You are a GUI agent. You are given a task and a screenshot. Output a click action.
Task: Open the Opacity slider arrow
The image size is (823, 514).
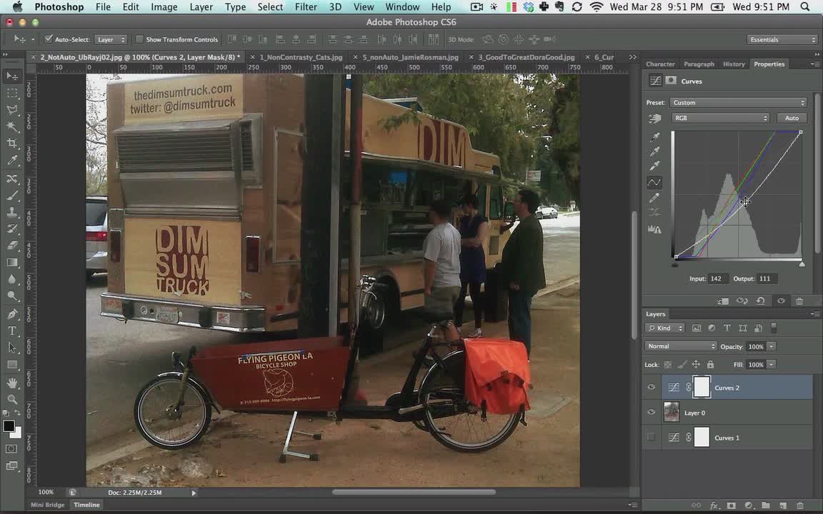(x=771, y=346)
